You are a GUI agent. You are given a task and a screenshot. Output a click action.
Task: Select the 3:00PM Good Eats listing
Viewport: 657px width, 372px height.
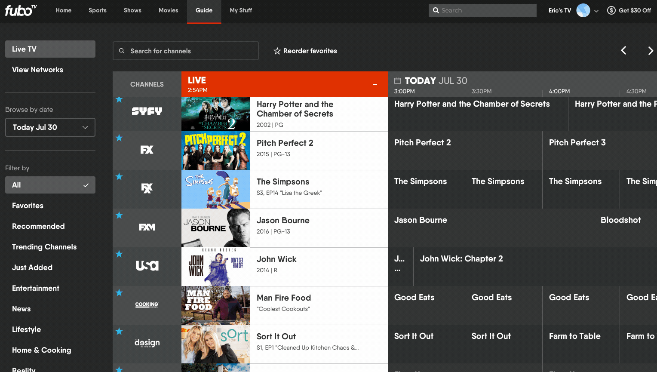click(x=426, y=305)
